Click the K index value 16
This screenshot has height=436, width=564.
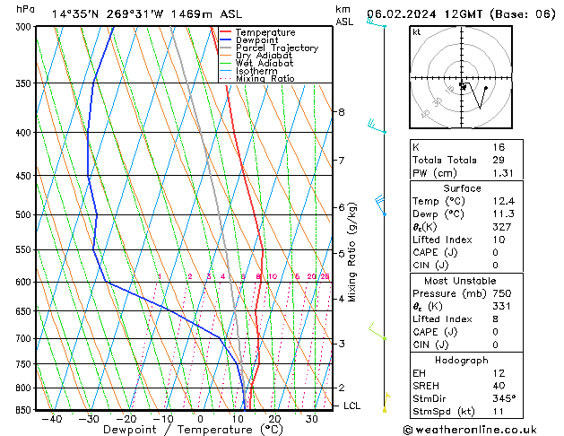[x=499, y=147]
